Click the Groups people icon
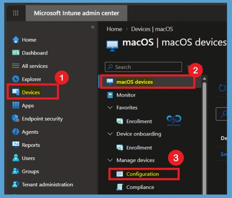 click(x=16, y=171)
